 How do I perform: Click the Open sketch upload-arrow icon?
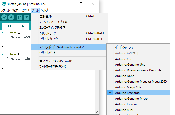[27, 17]
